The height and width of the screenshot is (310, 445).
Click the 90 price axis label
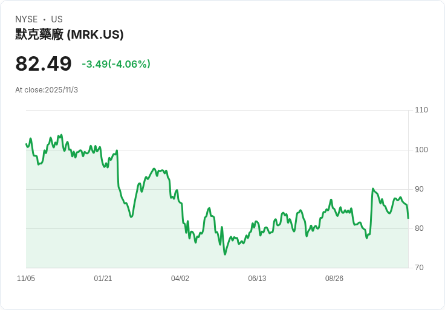click(419, 189)
